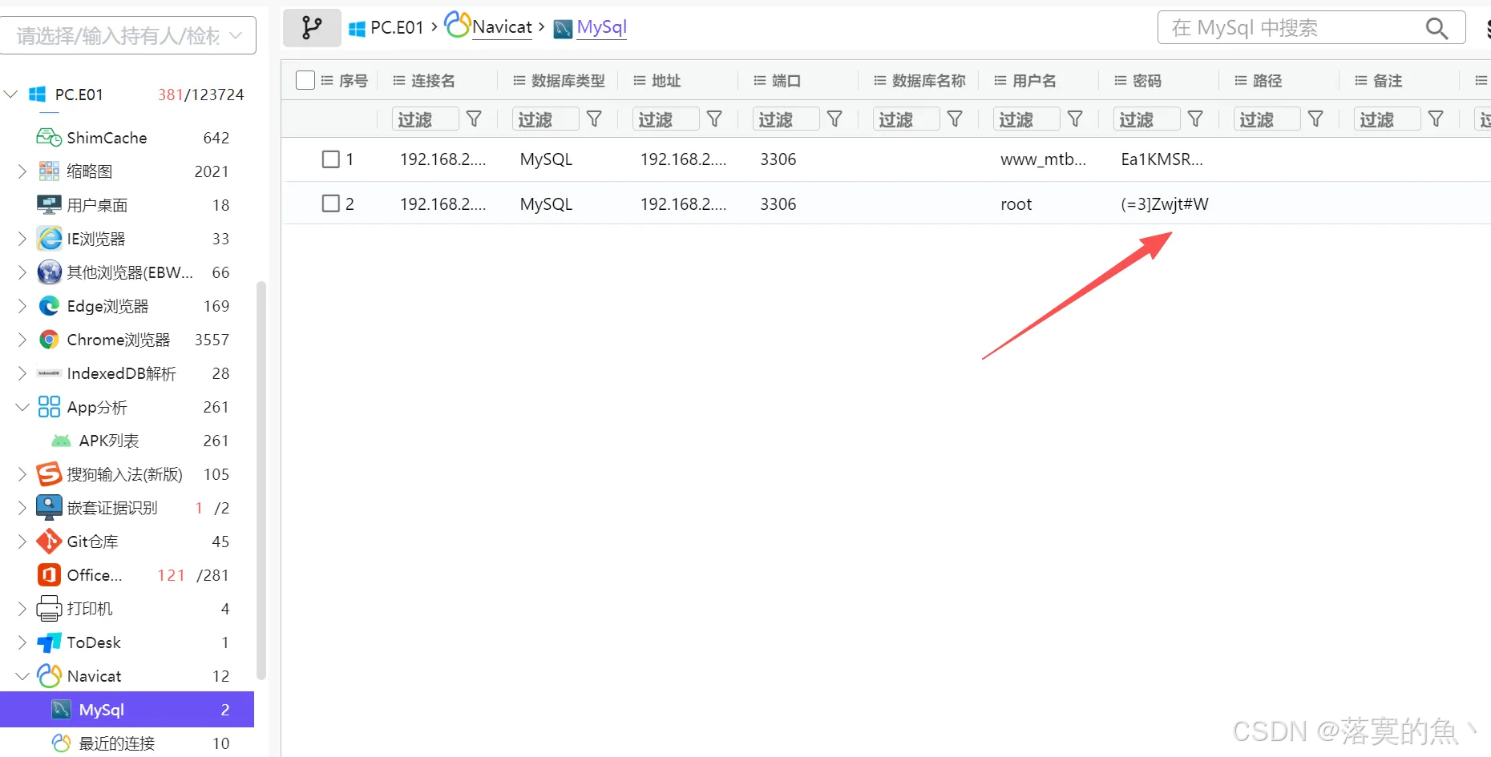Image resolution: width=1491 pixels, height=757 pixels.
Task: Collapse the Navicat tree node
Action: [22, 676]
